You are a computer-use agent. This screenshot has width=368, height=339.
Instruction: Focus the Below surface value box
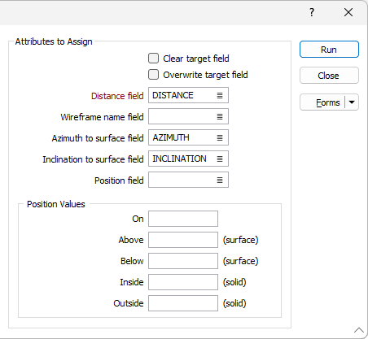tap(183, 261)
